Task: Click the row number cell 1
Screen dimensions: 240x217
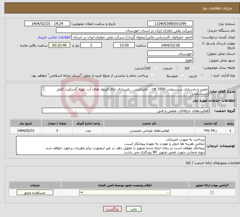Action: [x=230, y=131]
